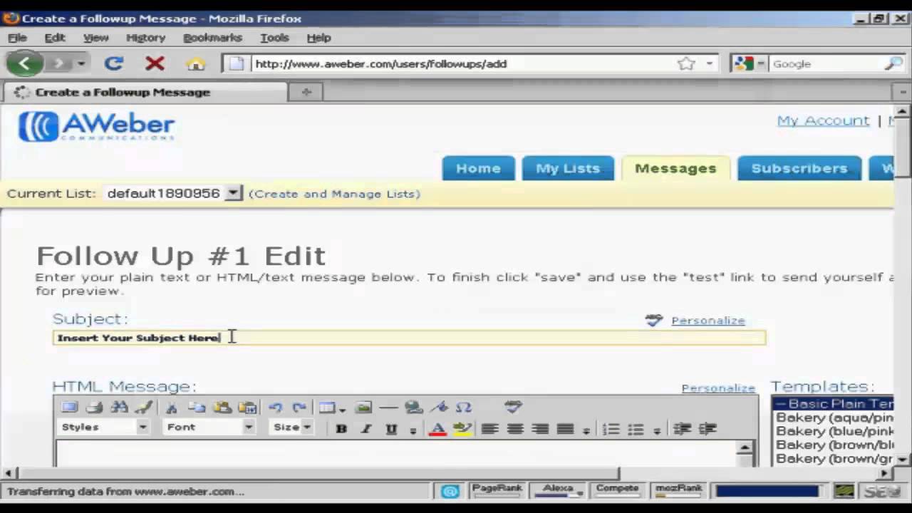
Task: Cut selection with scissors icon
Action: click(x=171, y=408)
